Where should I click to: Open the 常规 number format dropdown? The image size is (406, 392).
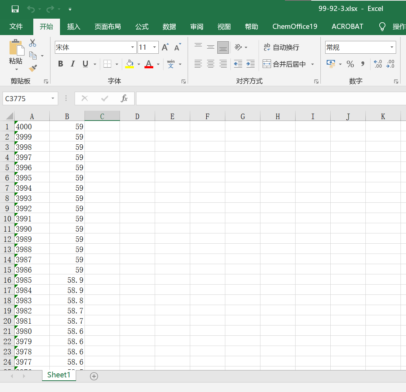point(392,47)
